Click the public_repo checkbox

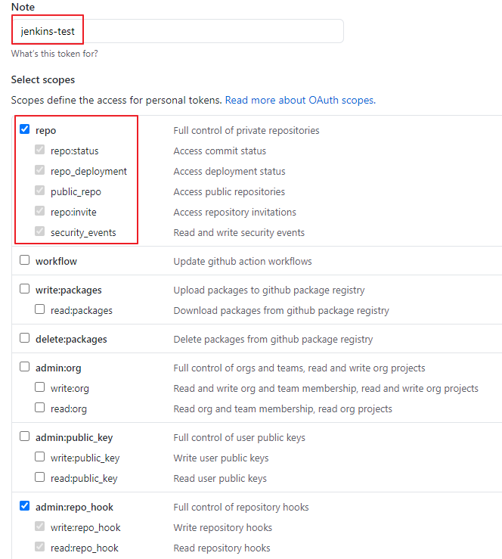pyautogui.click(x=39, y=191)
